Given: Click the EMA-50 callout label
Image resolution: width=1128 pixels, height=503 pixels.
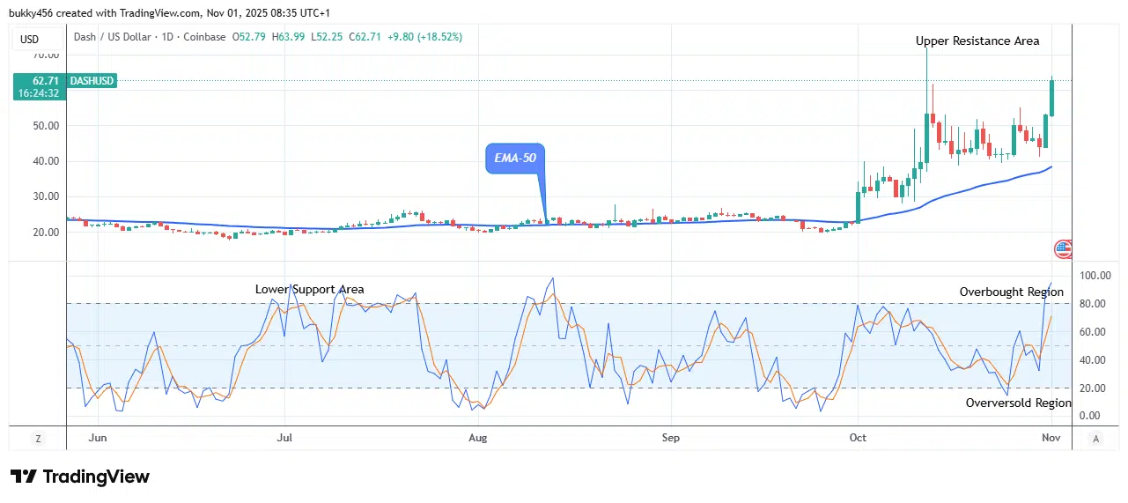Looking at the screenshot, I should coord(514,159).
